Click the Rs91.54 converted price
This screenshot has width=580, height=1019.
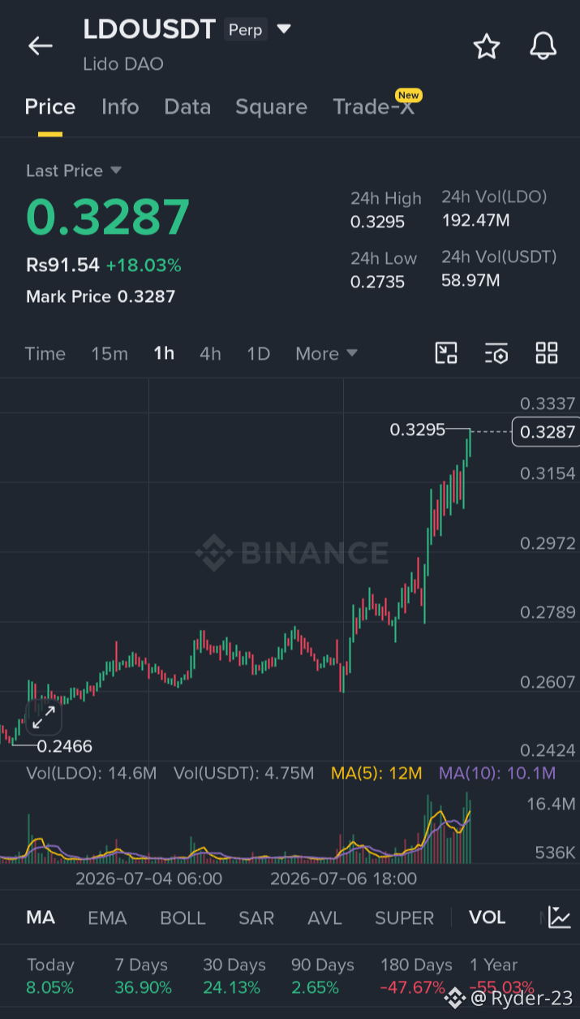[62, 265]
